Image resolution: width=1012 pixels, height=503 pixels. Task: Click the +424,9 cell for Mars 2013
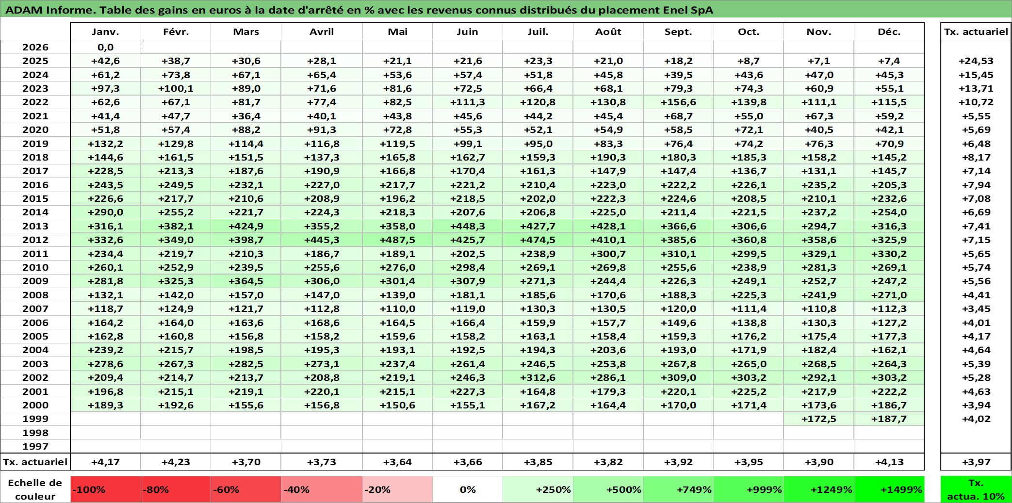[x=246, y=226]
